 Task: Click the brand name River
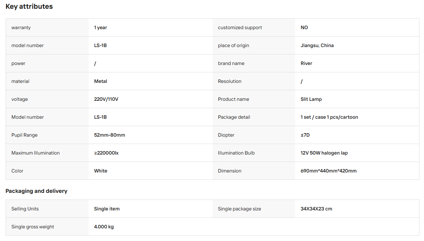[x=306, y=63]
